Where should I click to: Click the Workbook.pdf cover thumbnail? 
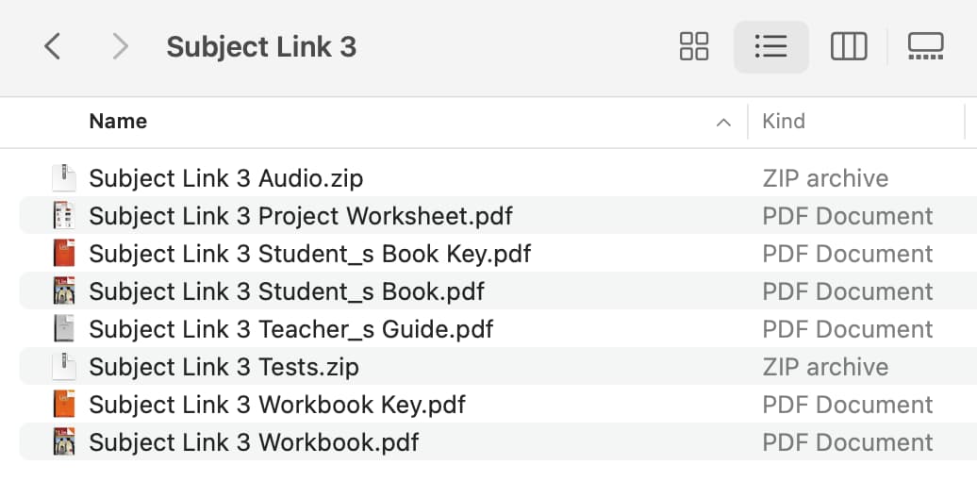click(63, 442)
